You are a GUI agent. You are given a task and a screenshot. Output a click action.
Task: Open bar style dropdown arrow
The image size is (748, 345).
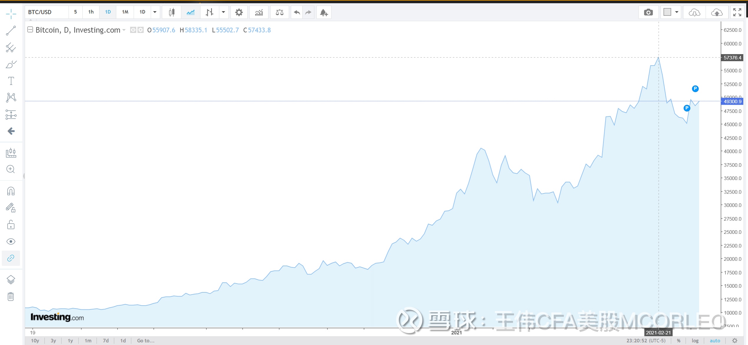click(223, 12)
